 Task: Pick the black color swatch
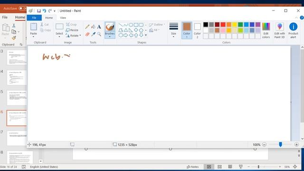point(206,24)
